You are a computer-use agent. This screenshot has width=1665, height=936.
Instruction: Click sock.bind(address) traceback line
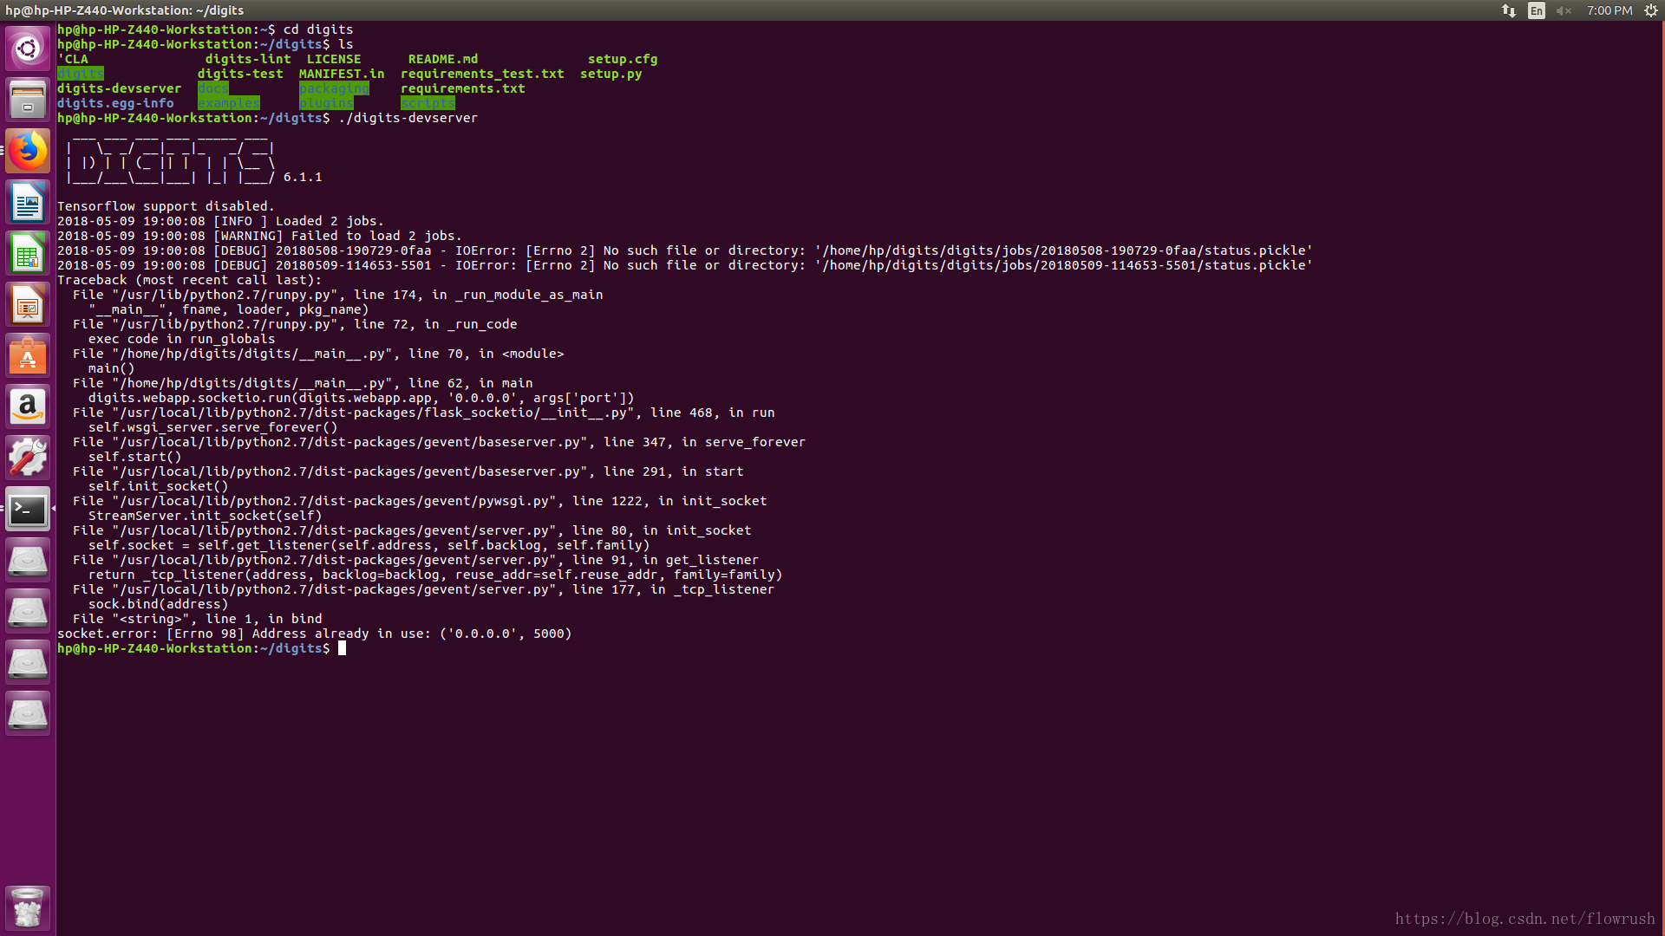pyautogui.click(x=158, y=604)
